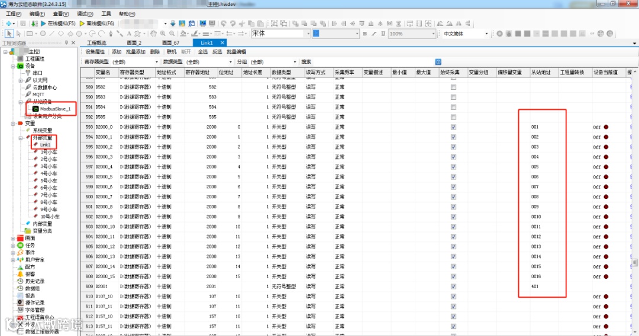Screen dimensions: 639x336
Task: Open the 帮助(H) menu
Action: coord(127,14)
